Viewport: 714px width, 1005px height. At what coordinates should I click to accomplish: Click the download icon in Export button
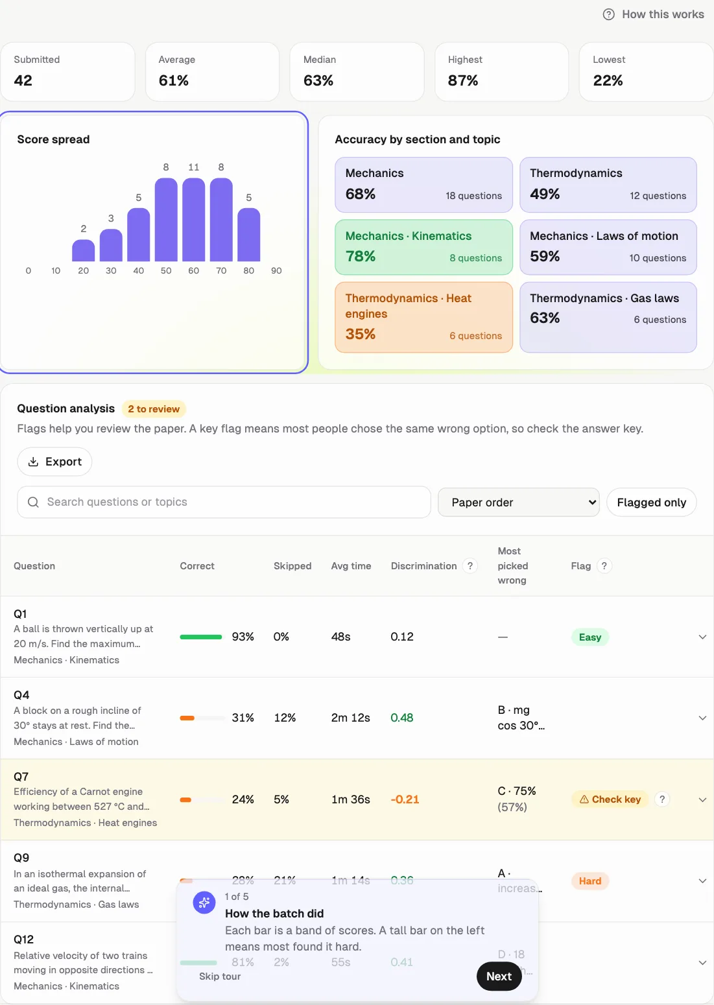tap(34, 462)
